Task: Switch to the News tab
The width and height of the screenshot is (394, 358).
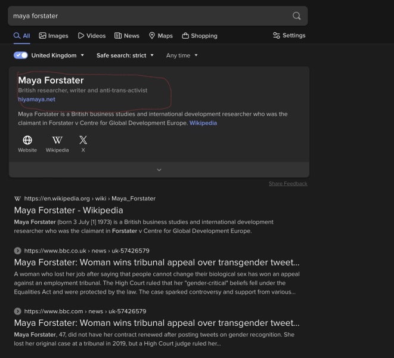Action: click(127, 36)
